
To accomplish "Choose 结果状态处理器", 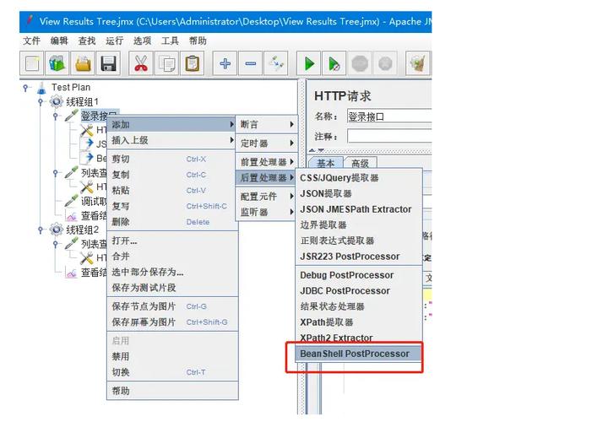I will [358, 306].
